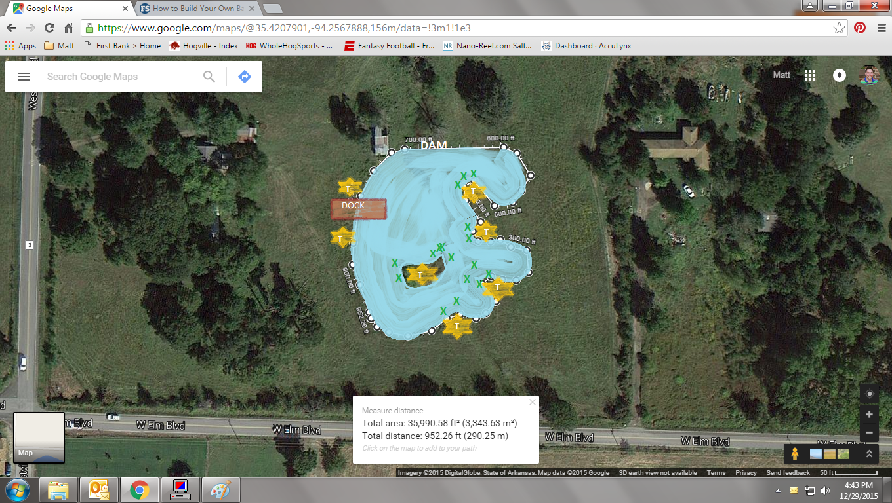This screenshot has height=503, width=892.
Task: Click the my location target button
Action: [x=870, y=394]
